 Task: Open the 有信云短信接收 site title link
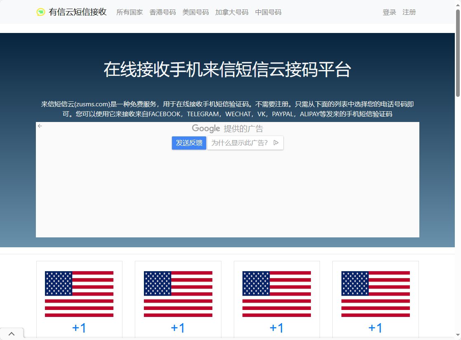pyautogui.click(x=78, y=12)
